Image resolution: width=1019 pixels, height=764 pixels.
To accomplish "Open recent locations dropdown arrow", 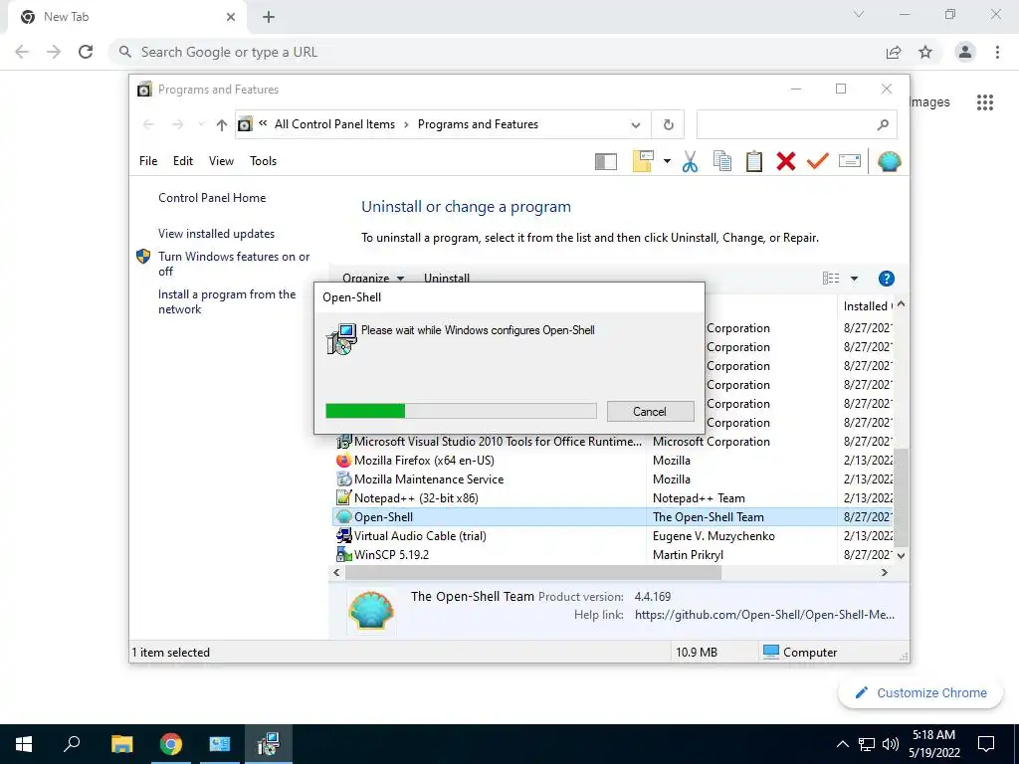I will click(201, 124).
